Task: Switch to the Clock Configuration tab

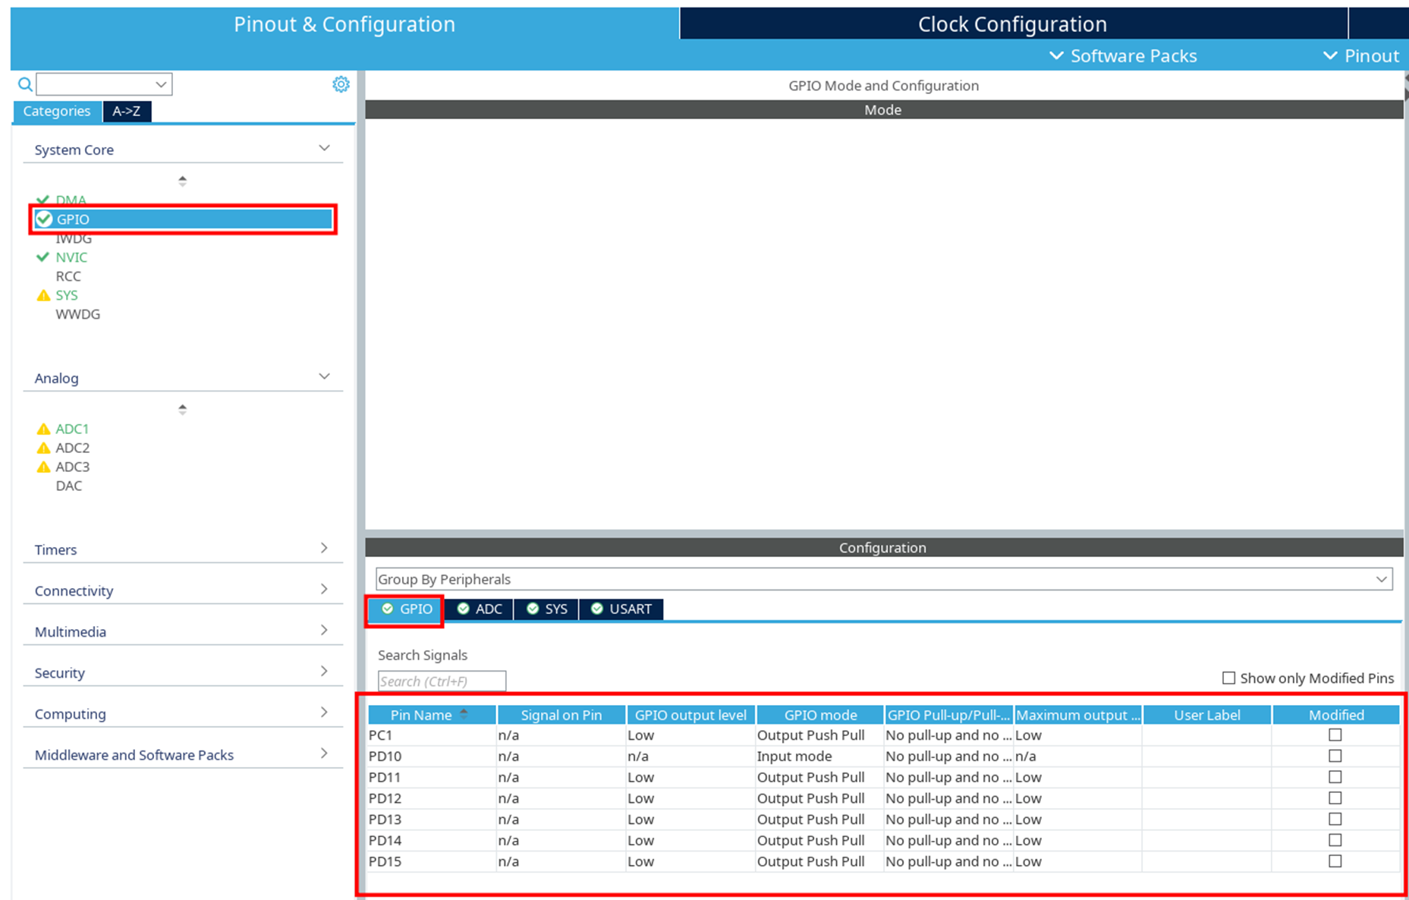Action: tap(1011, 24)
